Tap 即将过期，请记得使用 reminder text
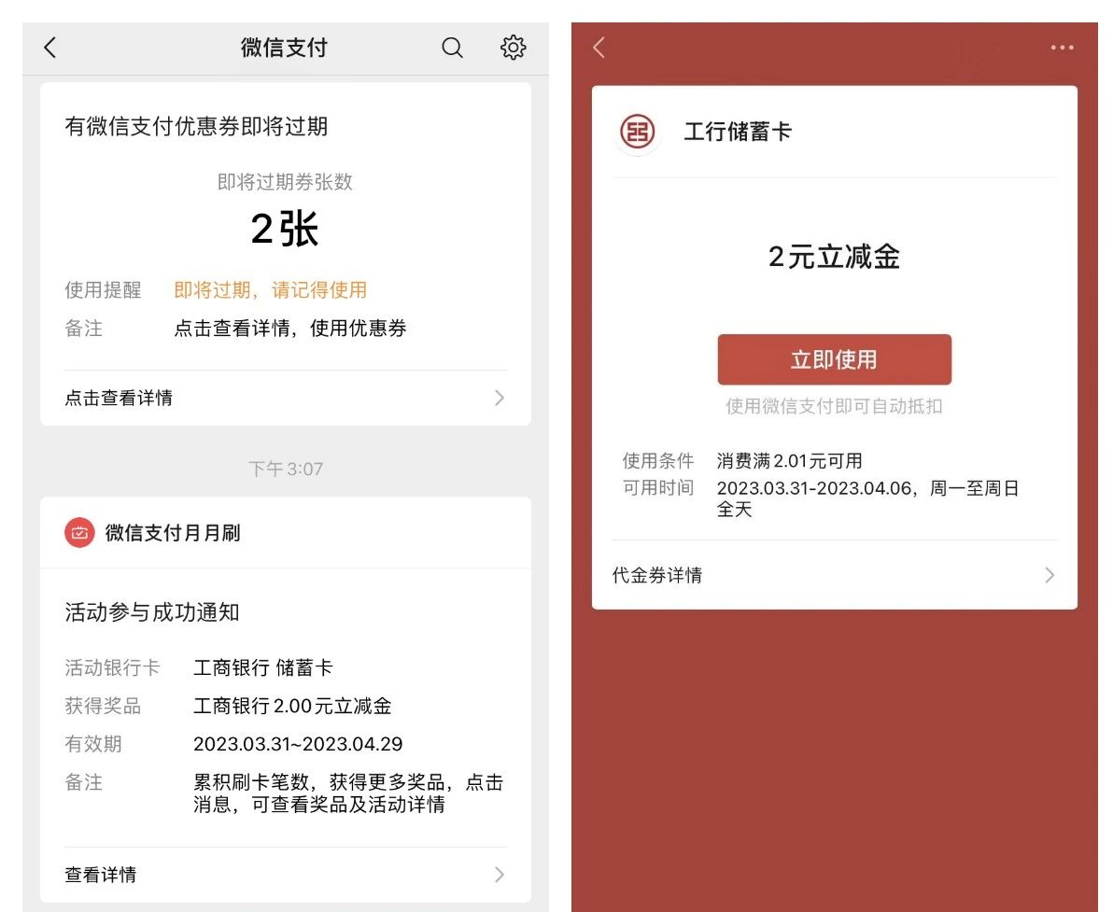 pos(271,289)
